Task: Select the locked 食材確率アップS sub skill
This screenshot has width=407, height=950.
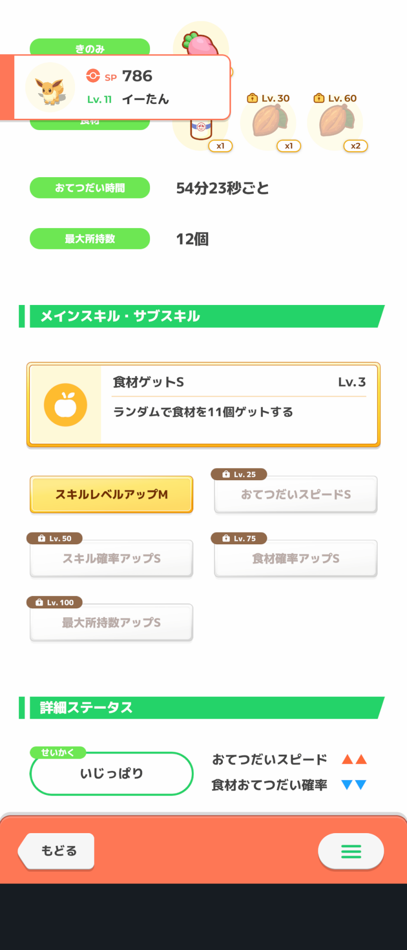Action: 296,559
